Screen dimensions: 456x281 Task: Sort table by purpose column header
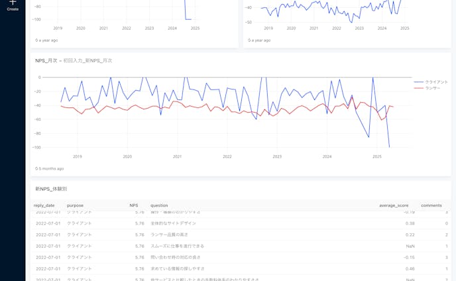pyautogui.click(x=75, y=205)
